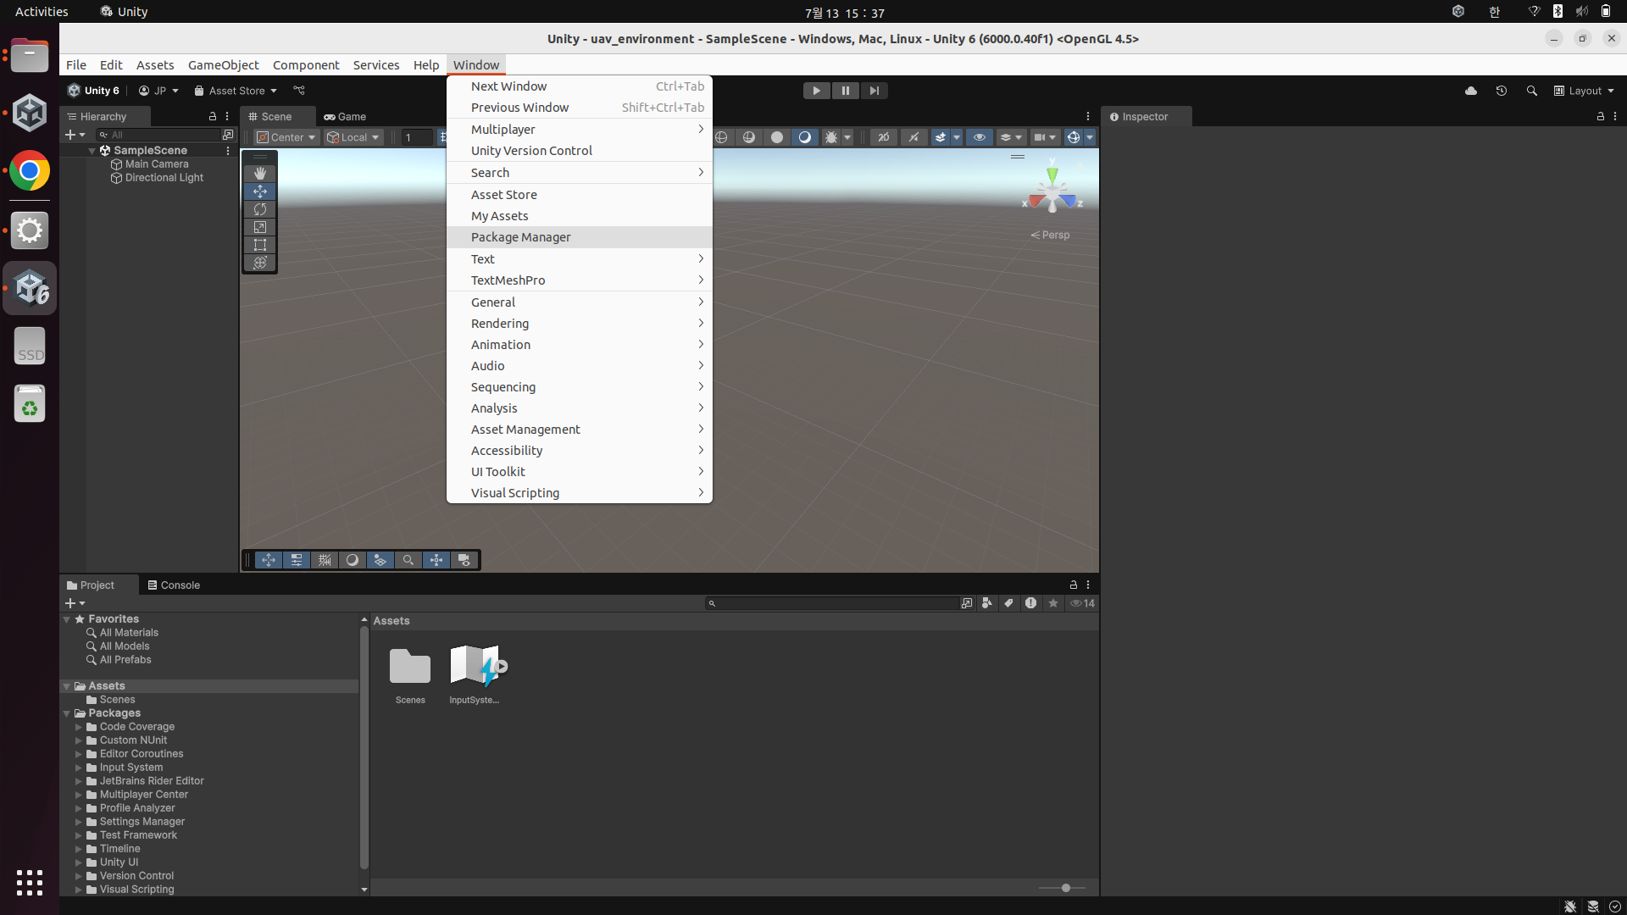Toggle the Inspector panel lock
Screen dimensions: 1627x915
pos(1600,116)
